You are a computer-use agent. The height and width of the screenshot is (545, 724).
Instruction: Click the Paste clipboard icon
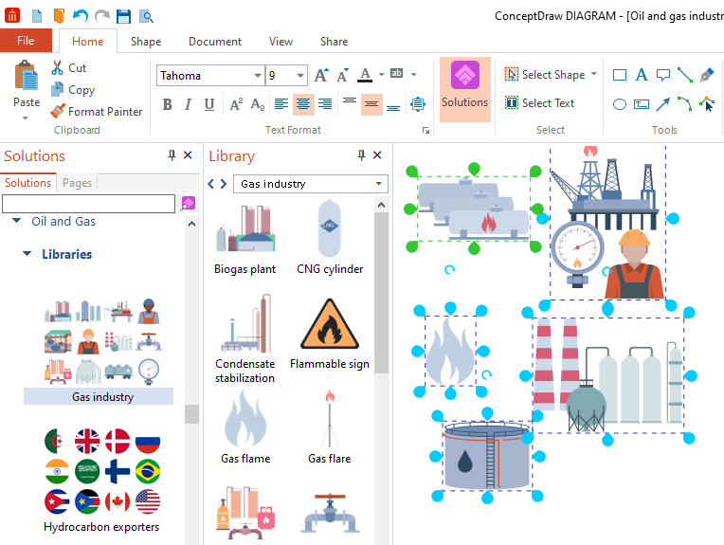pyautogui.click(x=27, y=76)
